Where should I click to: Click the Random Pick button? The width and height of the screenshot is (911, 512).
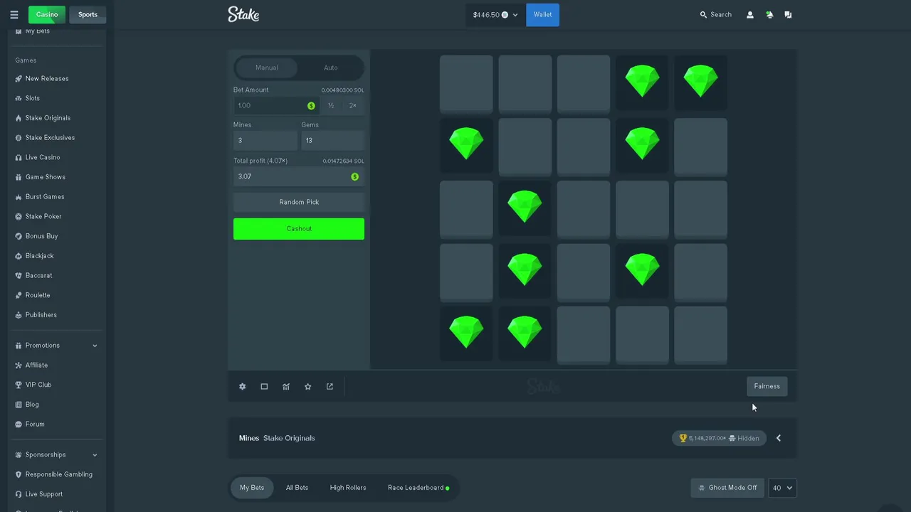coord(299,202)
